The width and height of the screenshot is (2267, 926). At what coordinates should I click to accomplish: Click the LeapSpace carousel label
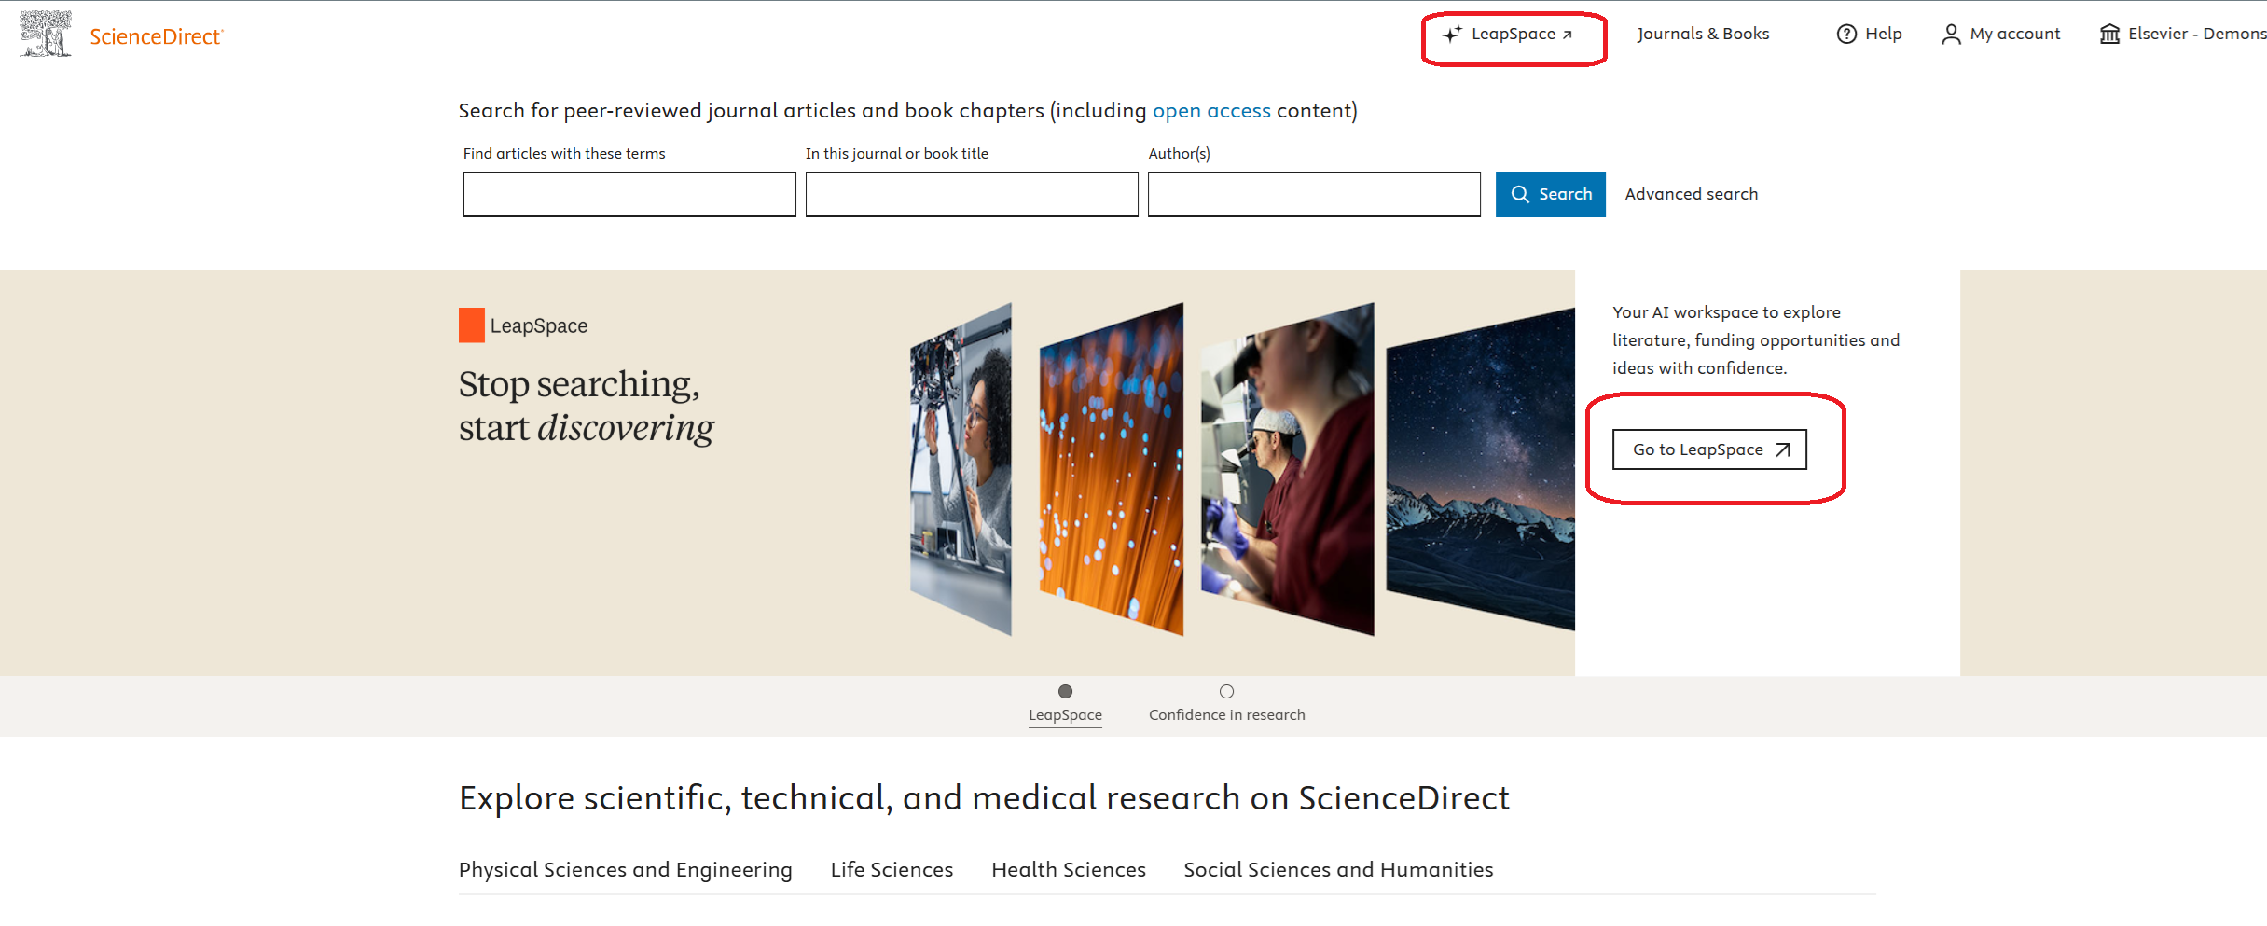point(1065,715)
